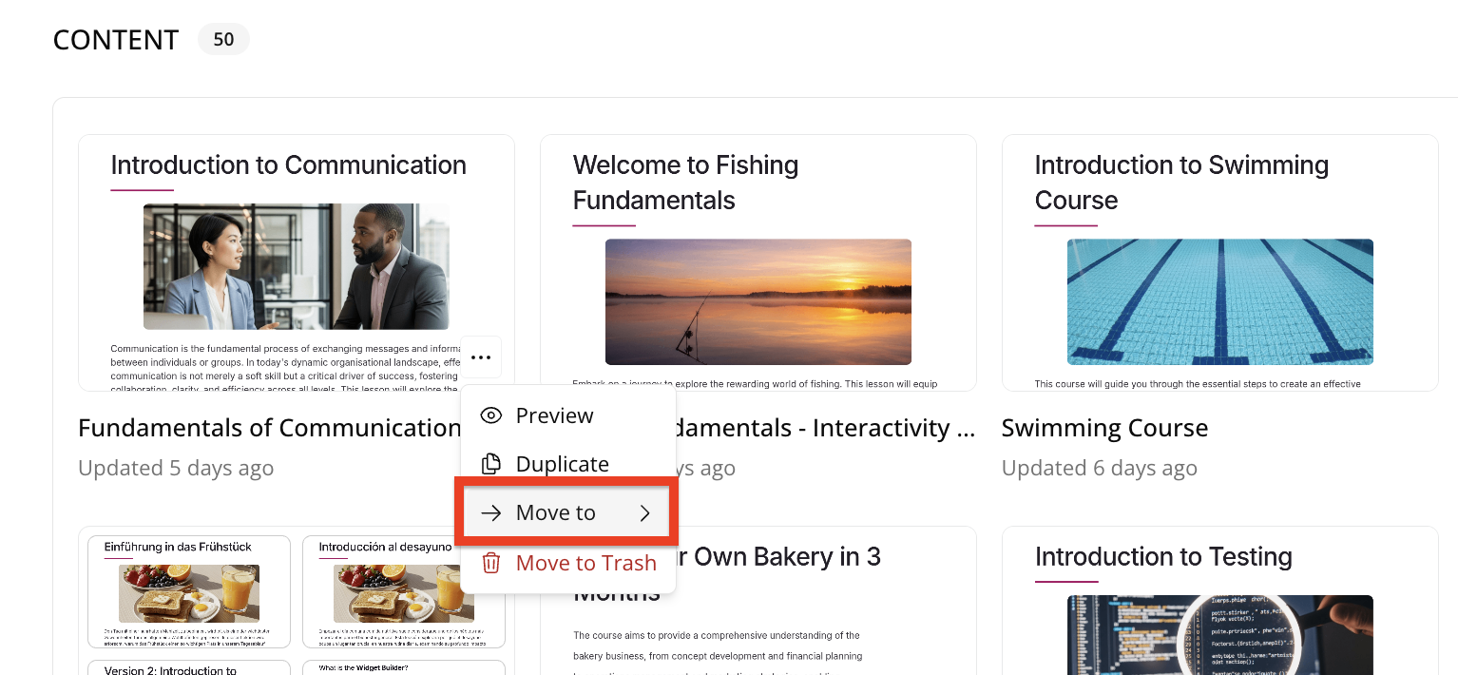Select the Introducción al desayuno slide thumbnail
Screen dimensions: 1458x675
tap(404, 591)
